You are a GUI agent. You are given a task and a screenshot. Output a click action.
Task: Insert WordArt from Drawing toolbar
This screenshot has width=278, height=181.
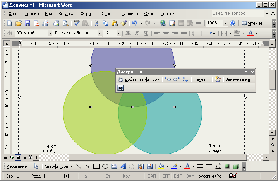point(123,166)
